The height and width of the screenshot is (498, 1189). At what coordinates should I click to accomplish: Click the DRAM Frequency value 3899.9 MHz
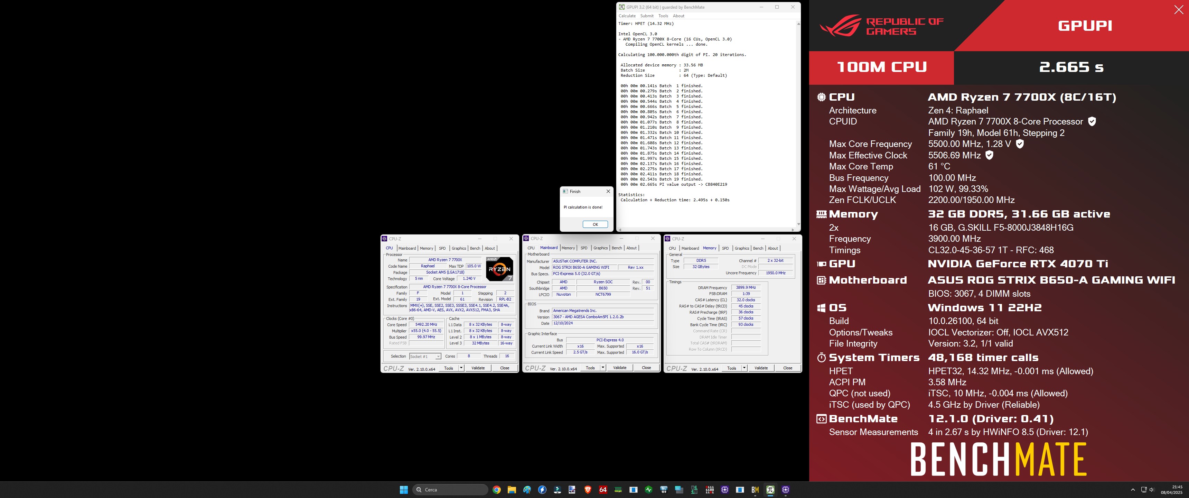746,287
